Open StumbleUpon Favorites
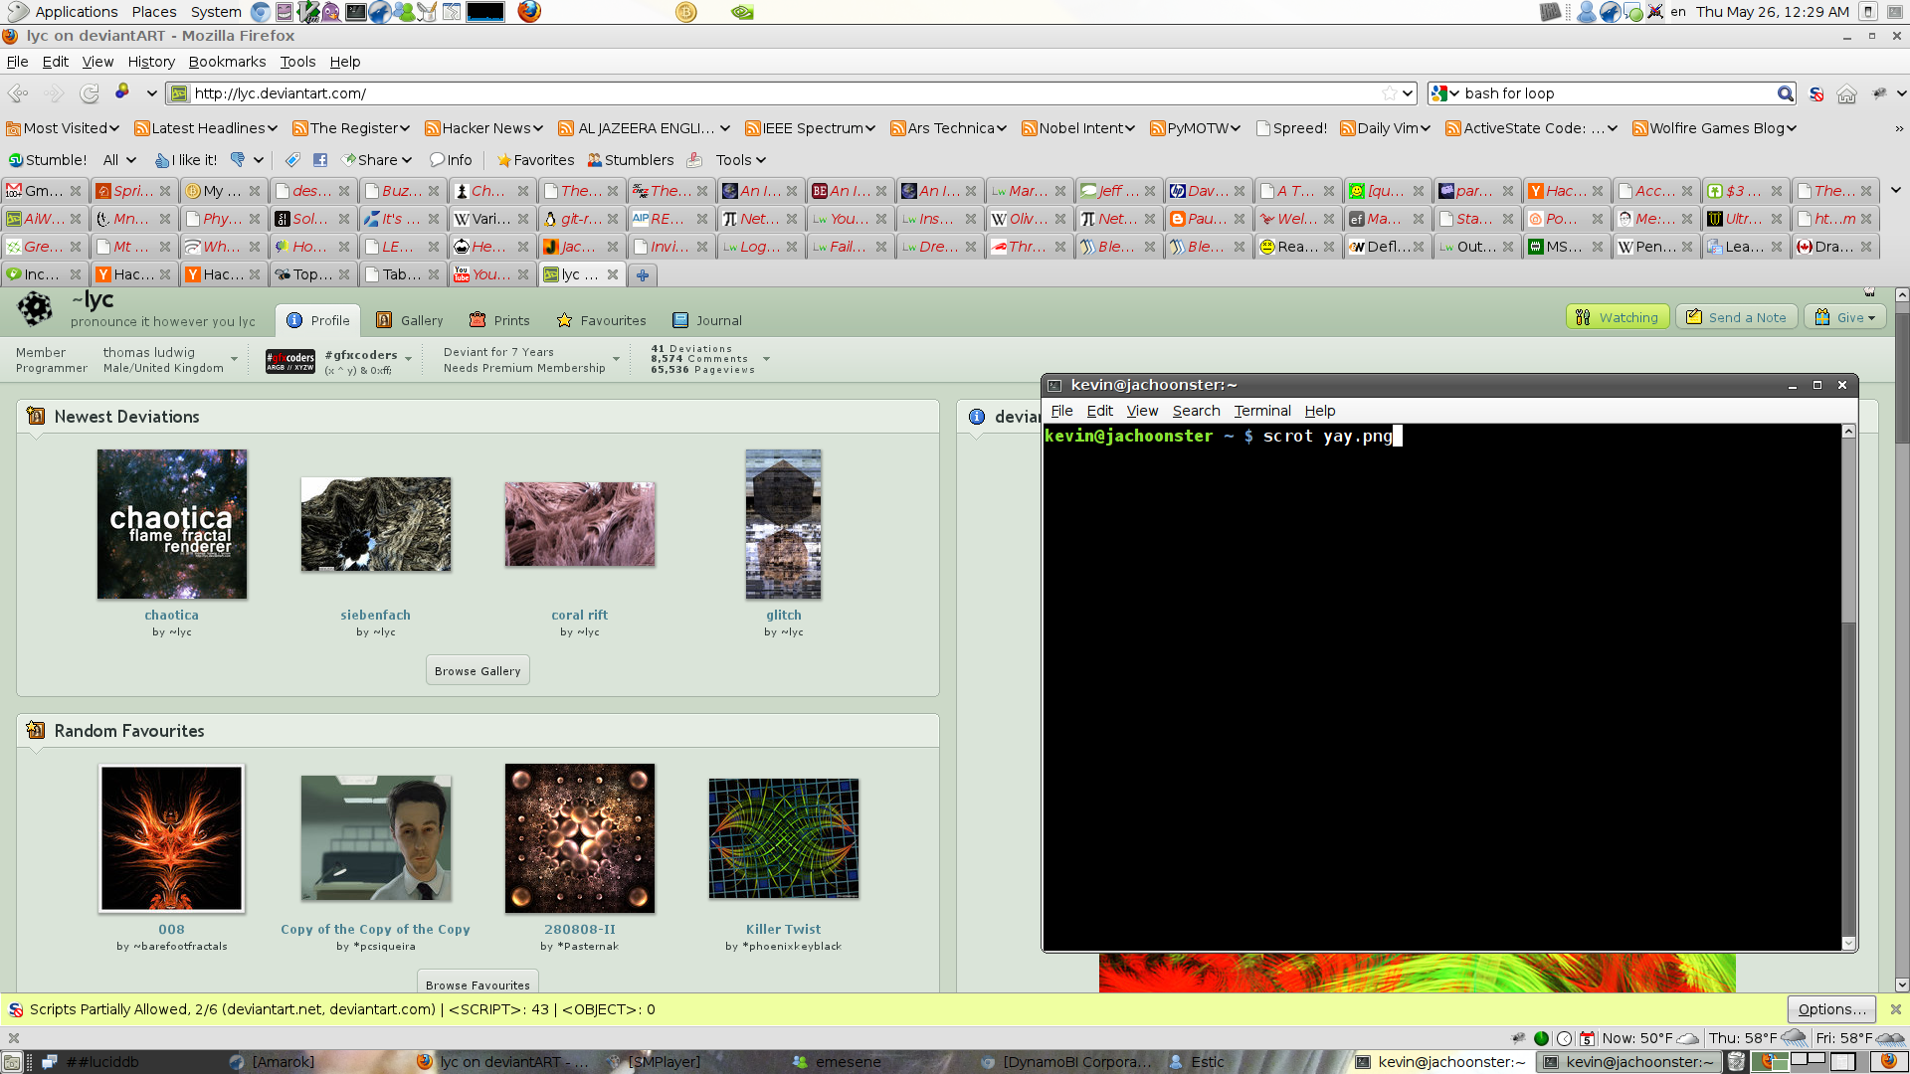Viewport: 1910px width, 1074px height. (535, 160)
